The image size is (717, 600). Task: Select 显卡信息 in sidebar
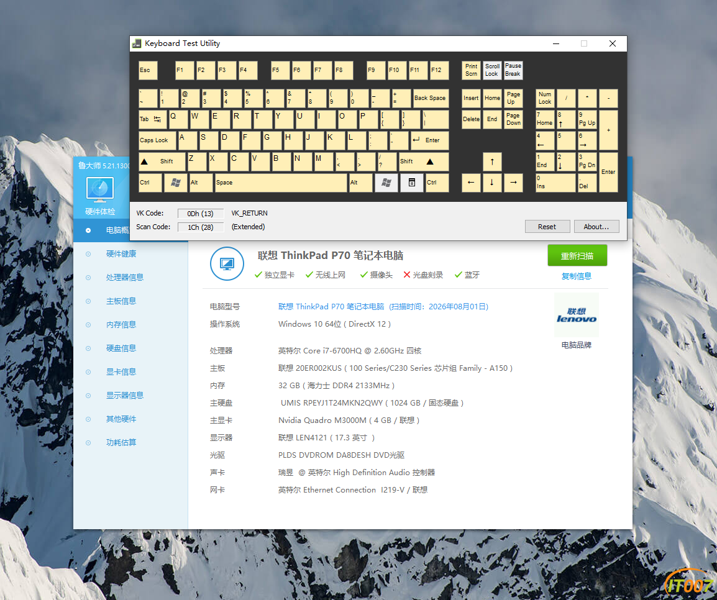click(121, 372)
